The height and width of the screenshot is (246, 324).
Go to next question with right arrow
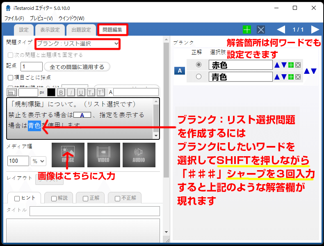[x=315, y=30]
